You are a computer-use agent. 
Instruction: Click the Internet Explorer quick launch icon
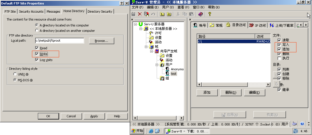coord(151,131)
